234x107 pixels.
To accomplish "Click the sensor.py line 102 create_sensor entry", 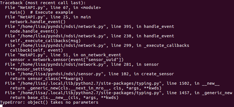I will click(90, 74).
